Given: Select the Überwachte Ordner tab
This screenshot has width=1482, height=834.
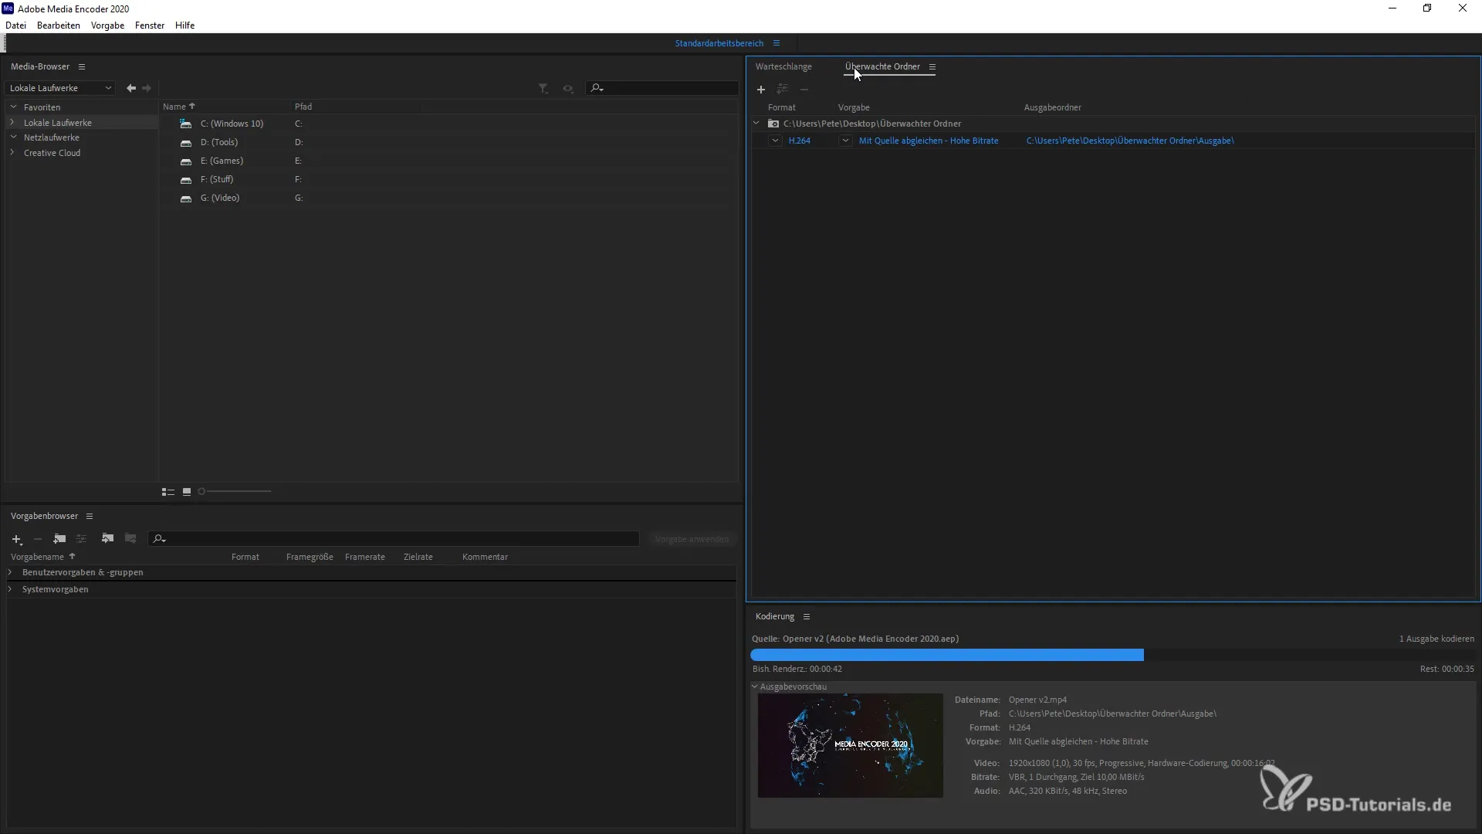Looking at the screenshot, I should point(883,66).
